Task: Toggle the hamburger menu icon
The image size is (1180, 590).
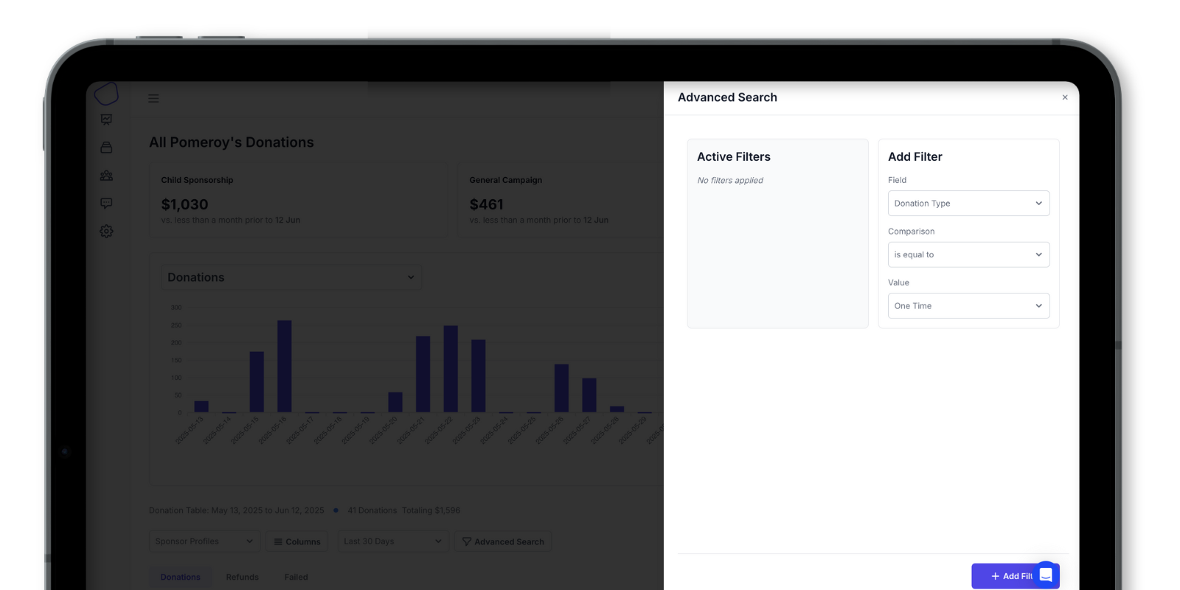Action: tap(153, 98)
